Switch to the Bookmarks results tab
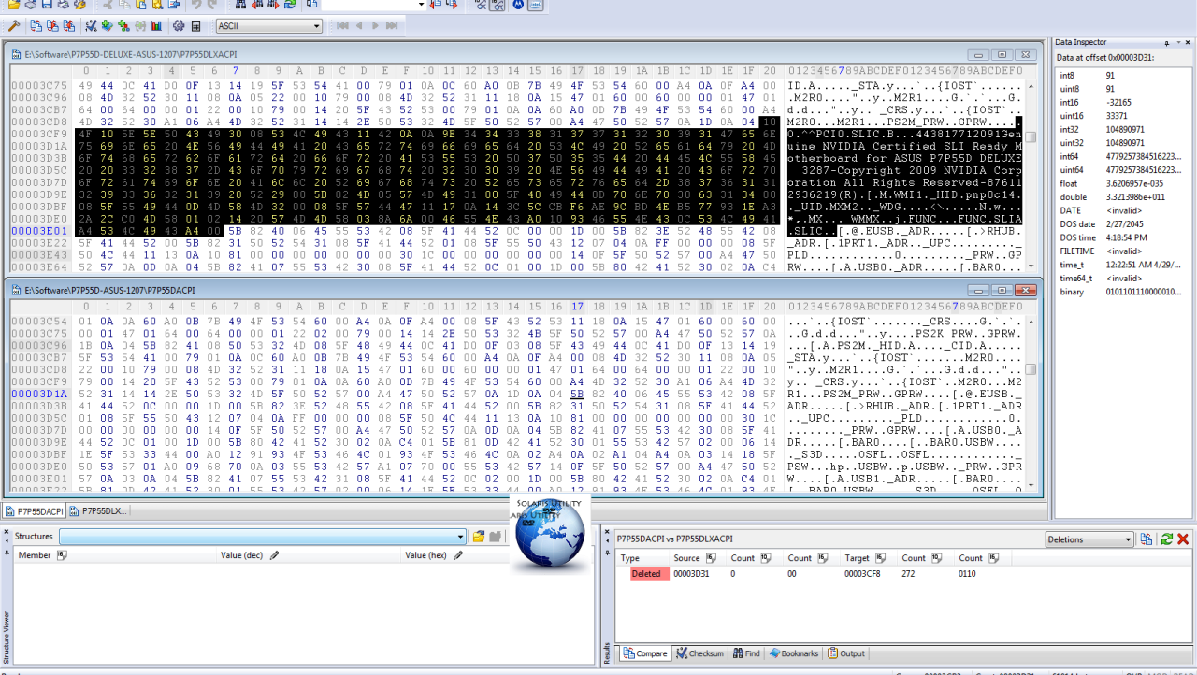This screenshot has height=675, width=1197. (793, 653)
